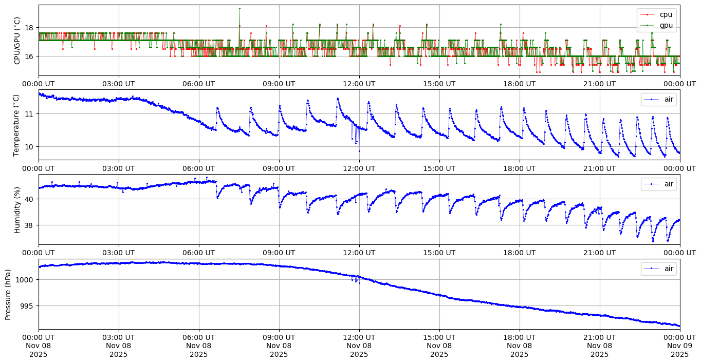The width and height of the screenshot is (701, 363).
Task: Click the 11 tick on Temperature axis
Action: pos(29,113)
